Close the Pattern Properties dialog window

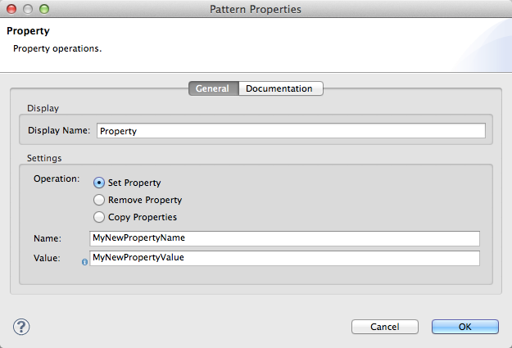click(11, 10)
